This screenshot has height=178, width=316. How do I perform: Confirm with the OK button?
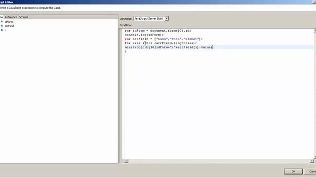[x=293, y=172]
